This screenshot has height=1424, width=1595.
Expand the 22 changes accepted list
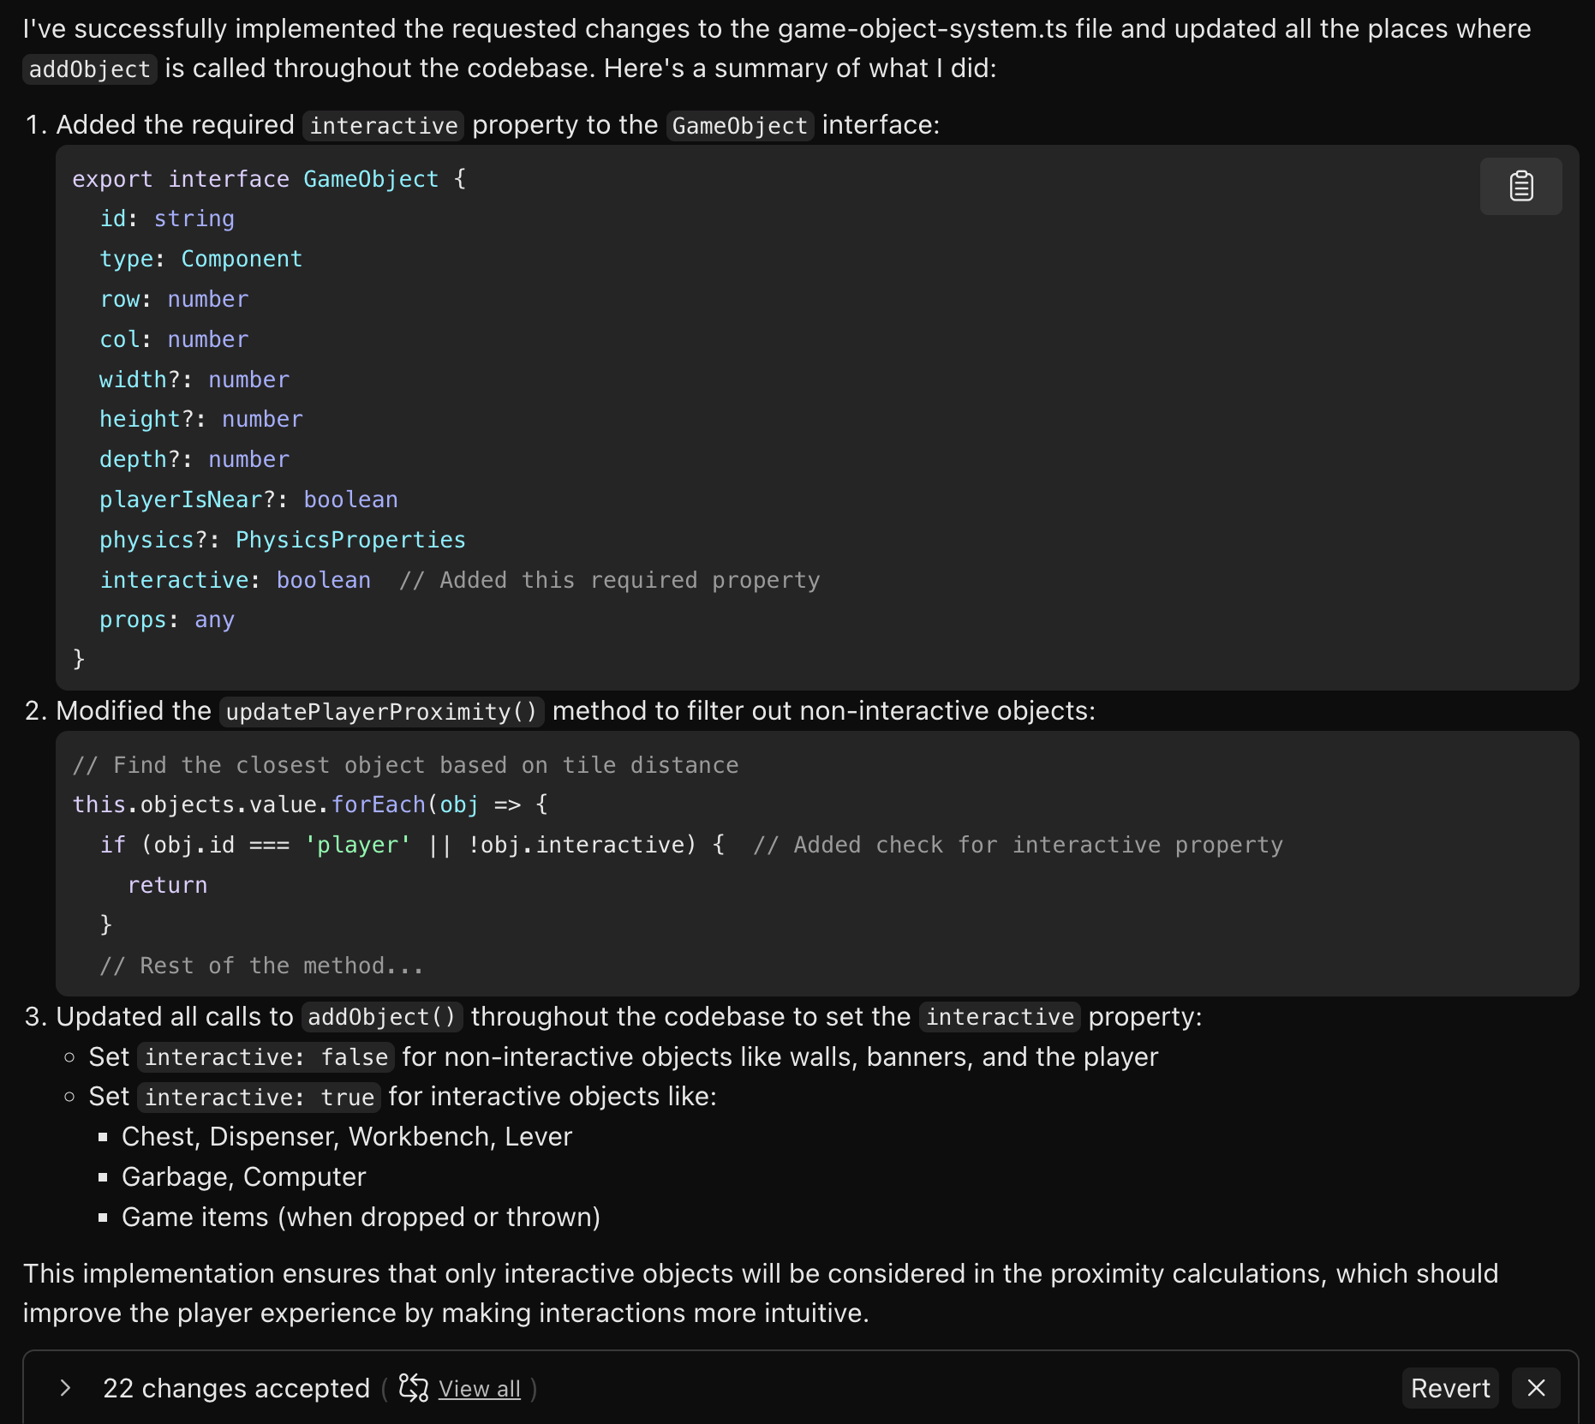tap(65, 1388)
